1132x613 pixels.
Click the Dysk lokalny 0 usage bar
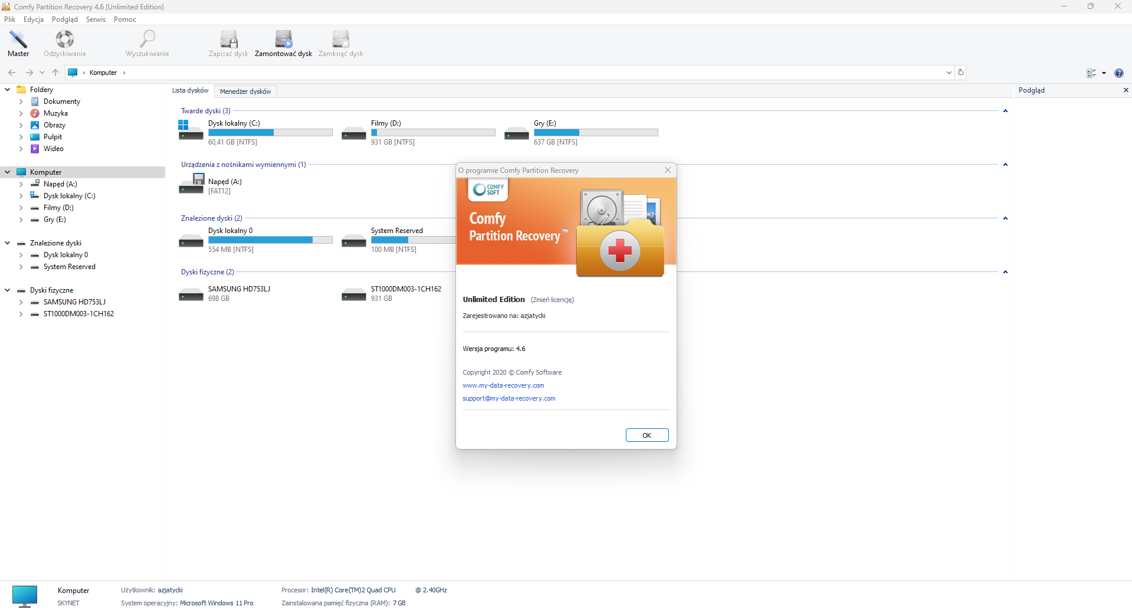(270, 240)
